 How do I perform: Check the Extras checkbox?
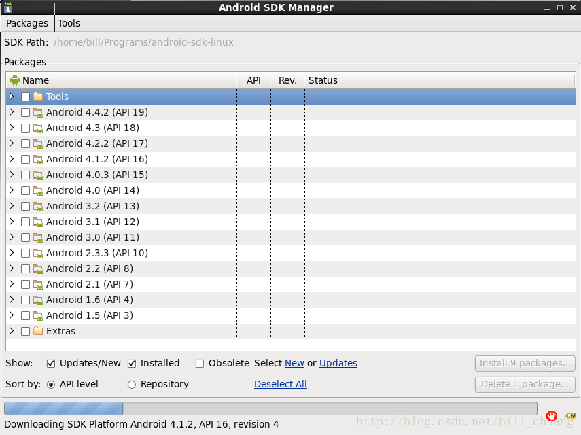[x=25, y=331]
